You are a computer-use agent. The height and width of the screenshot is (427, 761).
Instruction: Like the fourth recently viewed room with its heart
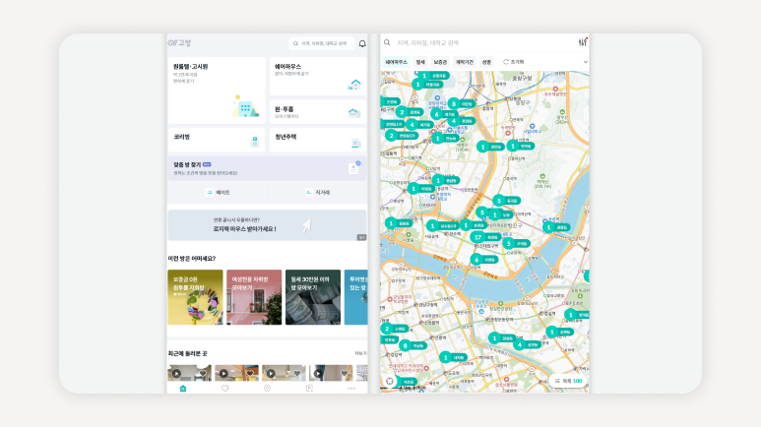(x=345, y=373)
